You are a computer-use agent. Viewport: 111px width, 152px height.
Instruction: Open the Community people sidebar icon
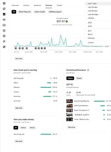4,19
